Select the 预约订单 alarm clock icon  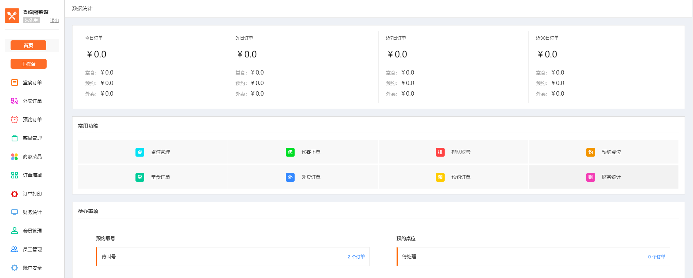point(15,120)
